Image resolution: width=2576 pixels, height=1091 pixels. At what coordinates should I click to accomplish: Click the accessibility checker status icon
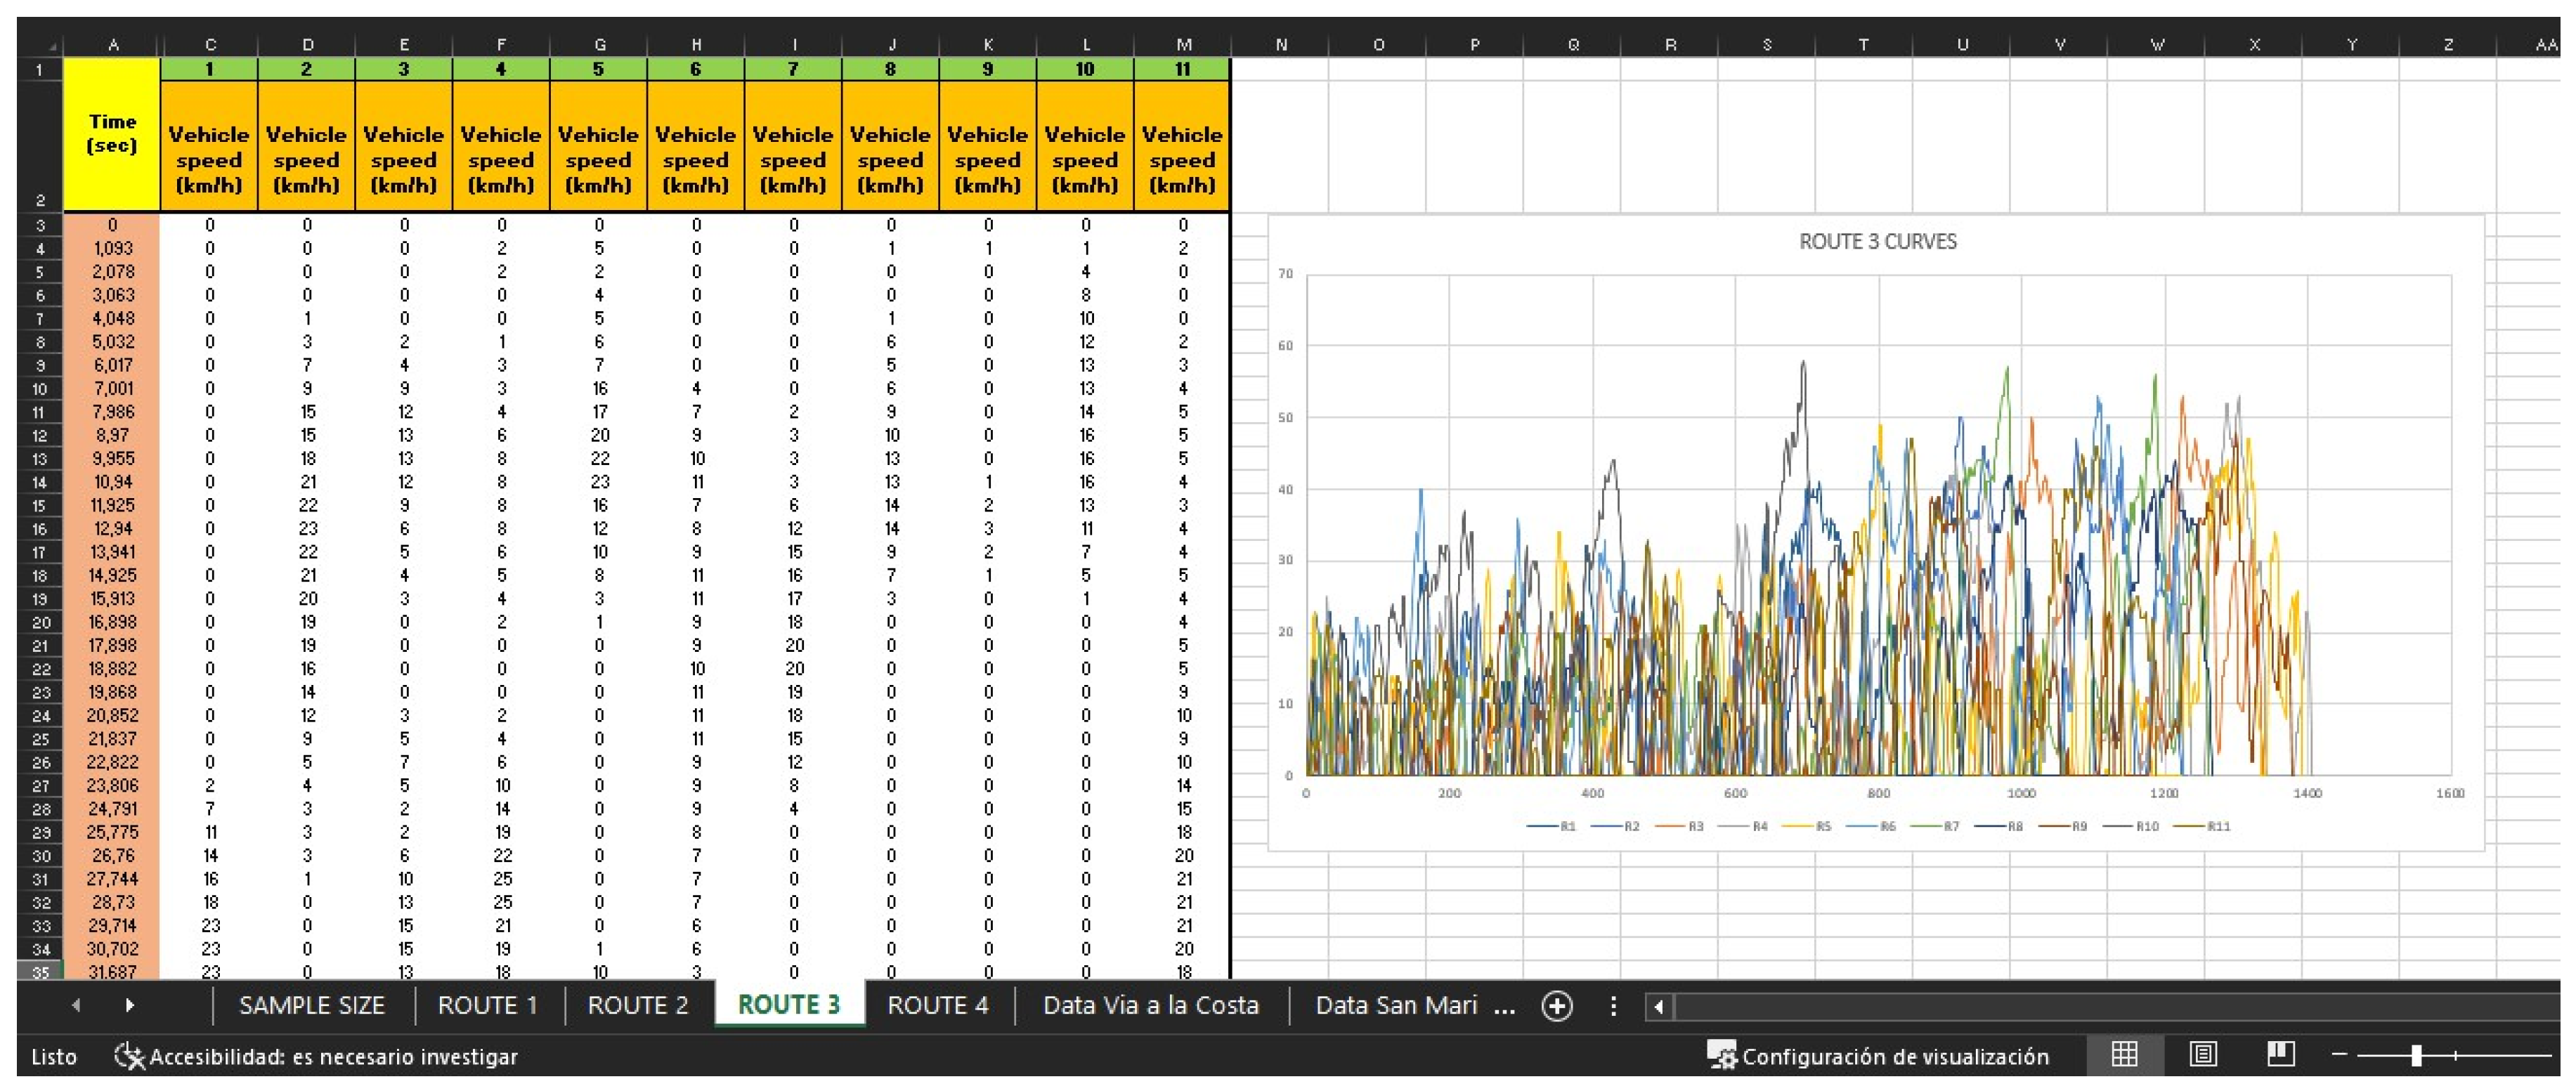[x=129, y=1056]
